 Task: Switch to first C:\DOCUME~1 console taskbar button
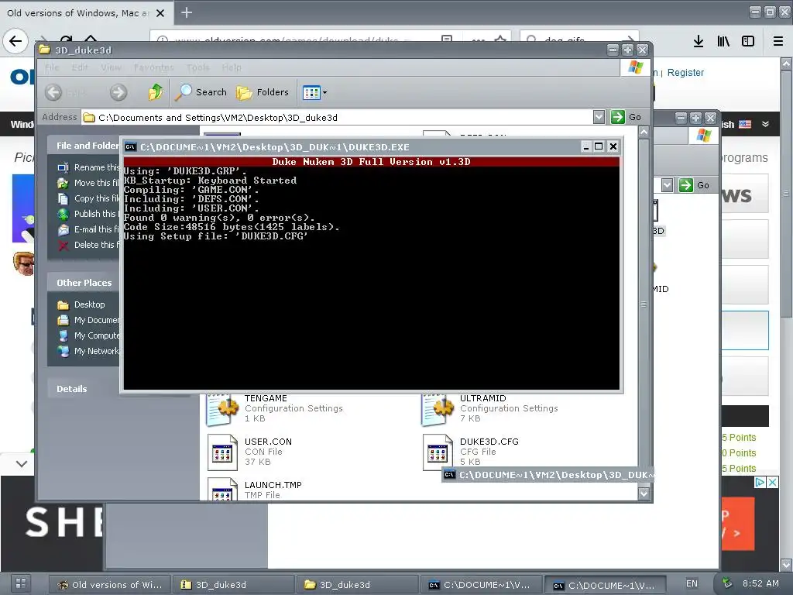pos(482,584)
